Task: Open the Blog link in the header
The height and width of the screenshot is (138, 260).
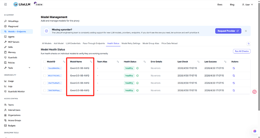Action: [x=232, y=5]
